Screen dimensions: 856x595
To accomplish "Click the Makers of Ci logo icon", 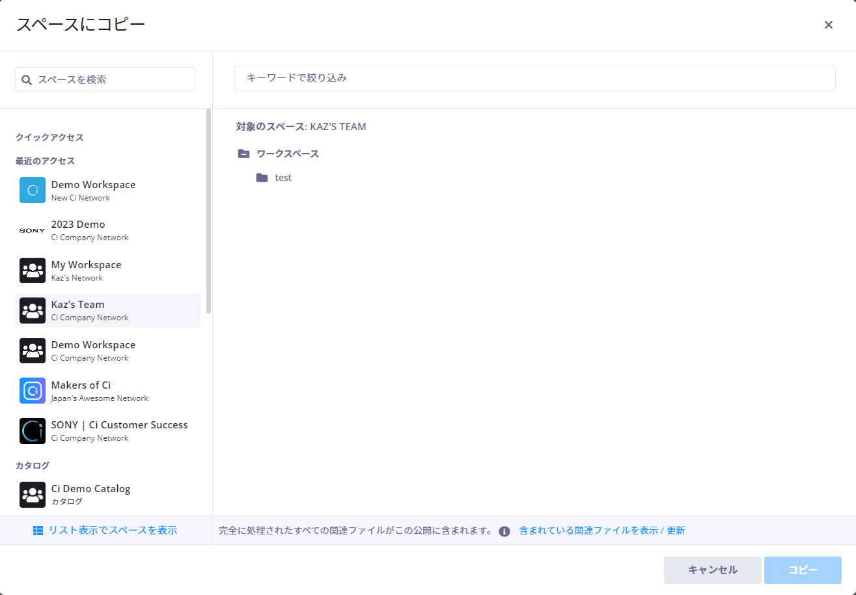I will click(33, 391).
